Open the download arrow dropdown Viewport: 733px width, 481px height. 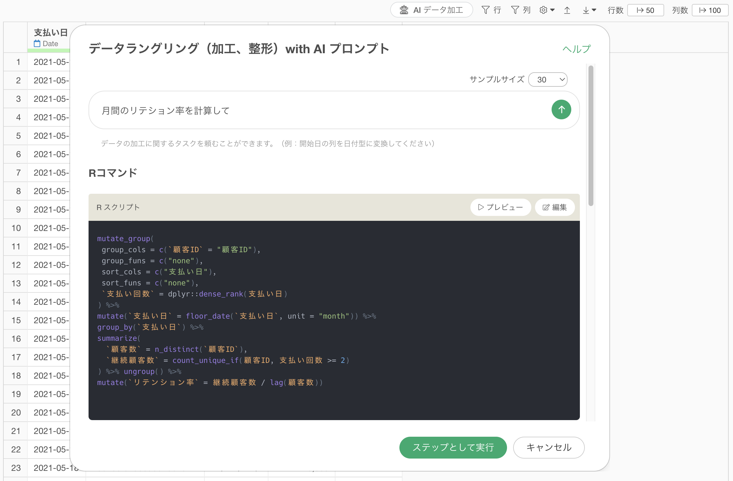pyautogui.click(x=589, y=10)
